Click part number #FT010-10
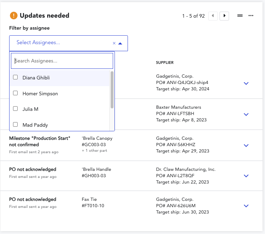 [x=93, y=205]
